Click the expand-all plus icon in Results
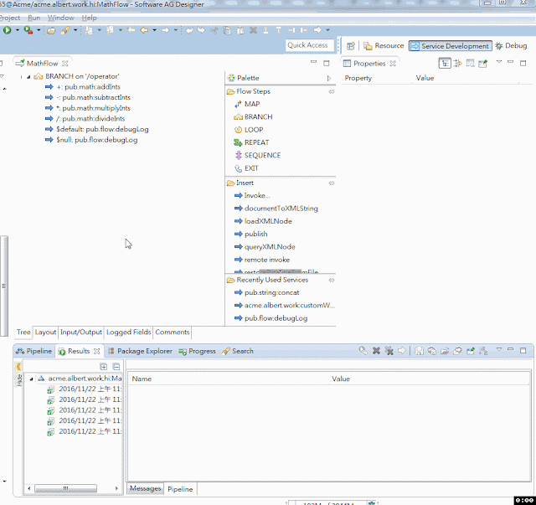 point(104,367)
